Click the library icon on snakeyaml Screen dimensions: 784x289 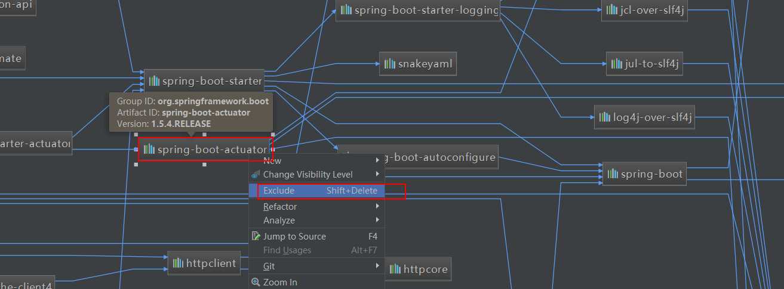tap(390, 64)
